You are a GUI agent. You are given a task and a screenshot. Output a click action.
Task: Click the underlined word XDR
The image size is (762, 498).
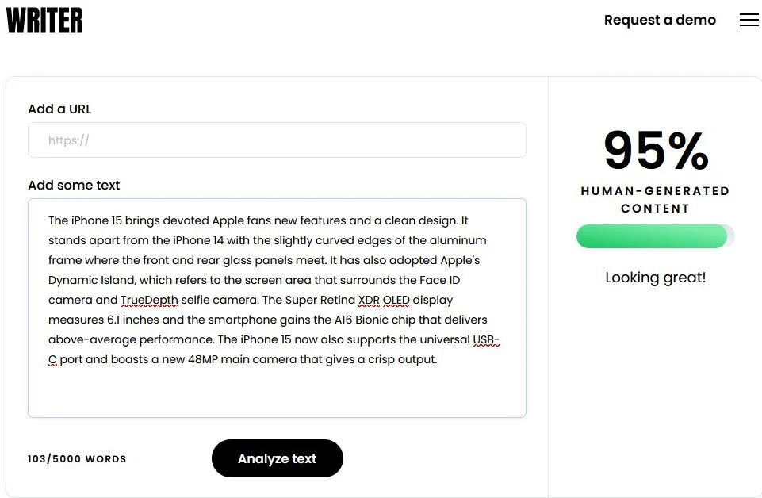(369, 300)
